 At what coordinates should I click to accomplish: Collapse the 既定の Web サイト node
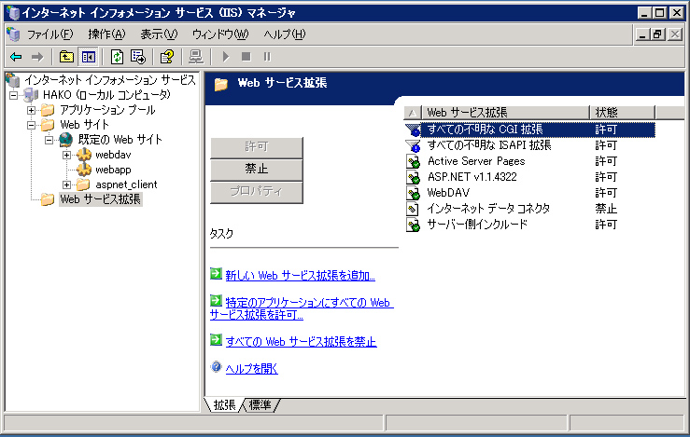pos(49,140)
